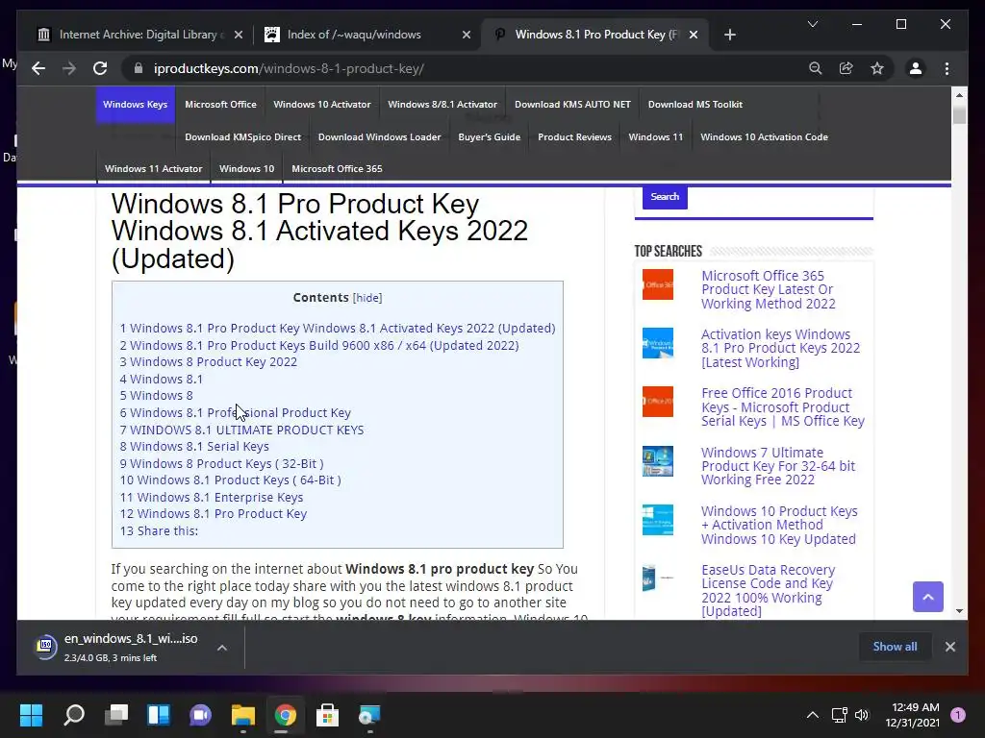Reload the current page
The image size is (985, 738).
[x=100, y=68]
